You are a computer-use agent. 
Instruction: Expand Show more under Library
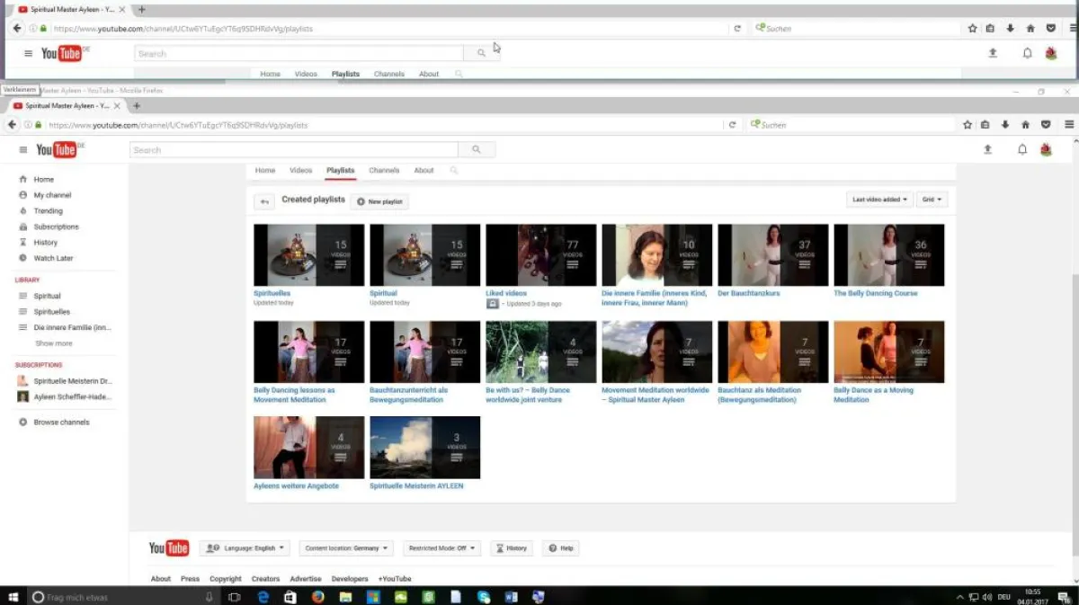coord(54,343)
